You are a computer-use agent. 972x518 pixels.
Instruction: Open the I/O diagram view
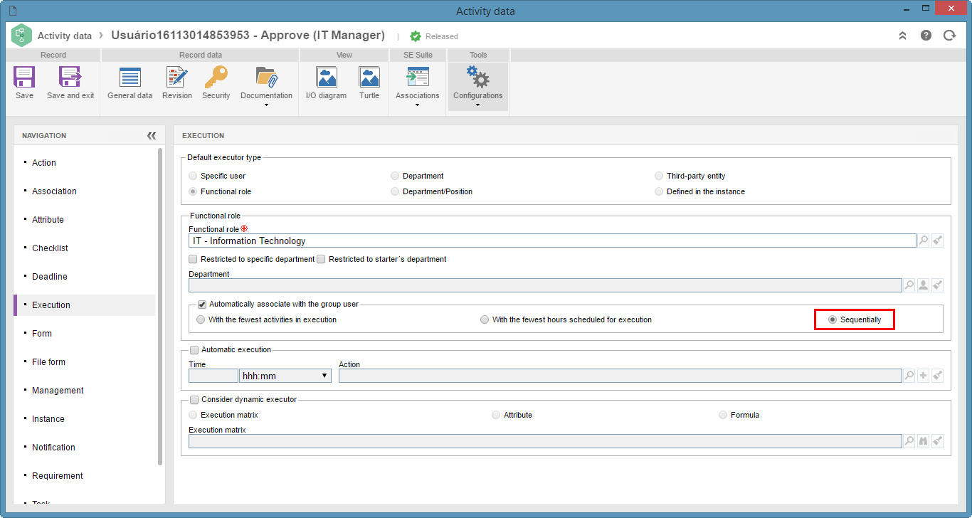(327, 83)
